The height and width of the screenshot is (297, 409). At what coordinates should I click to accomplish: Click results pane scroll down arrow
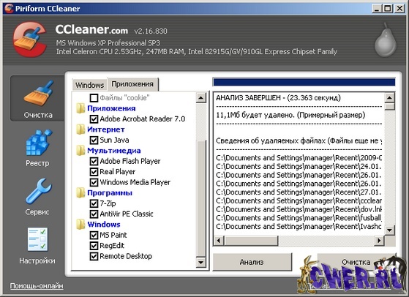click(x=389, y=230)
